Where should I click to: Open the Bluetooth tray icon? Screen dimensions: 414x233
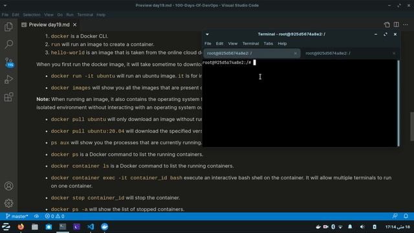coord(333,227)
